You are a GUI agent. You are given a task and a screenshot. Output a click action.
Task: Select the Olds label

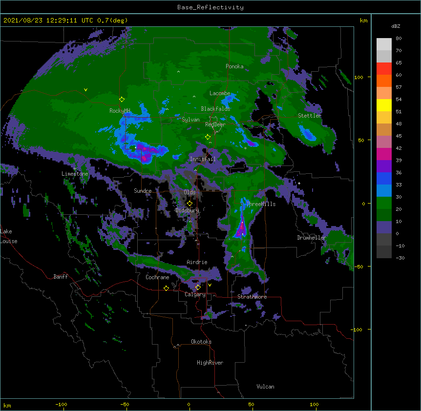pyautogui.click(x=189, y=192)
